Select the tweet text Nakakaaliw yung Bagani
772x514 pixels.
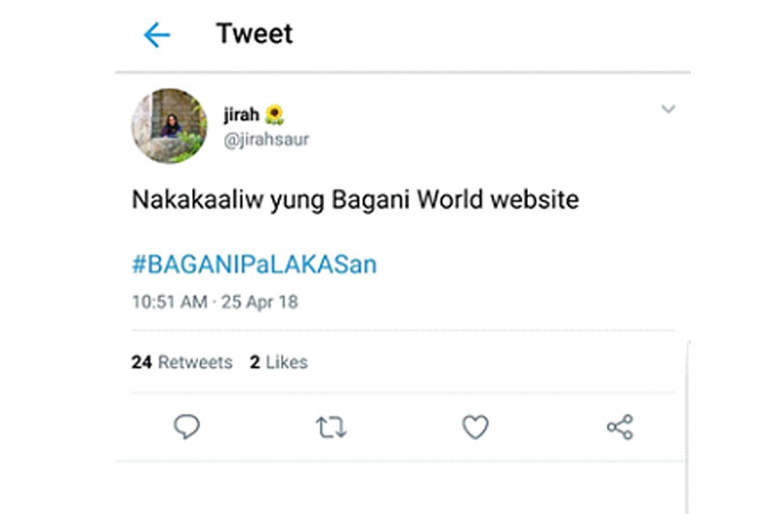[x=271, y=200]
